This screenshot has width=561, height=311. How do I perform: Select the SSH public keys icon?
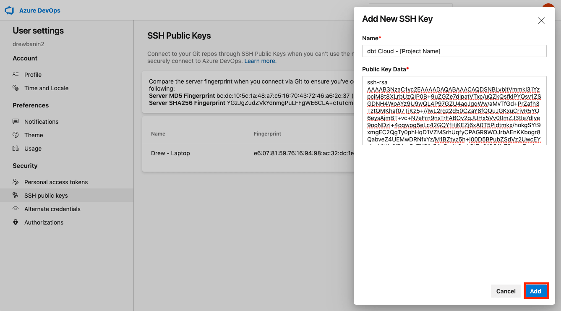(x=16, y=195)
